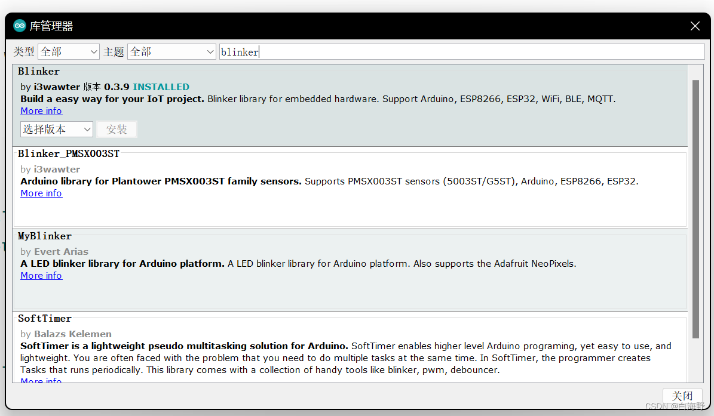Click author name 'Balazs Kelemen'
The image size is (714, 416).
[73, 334]
